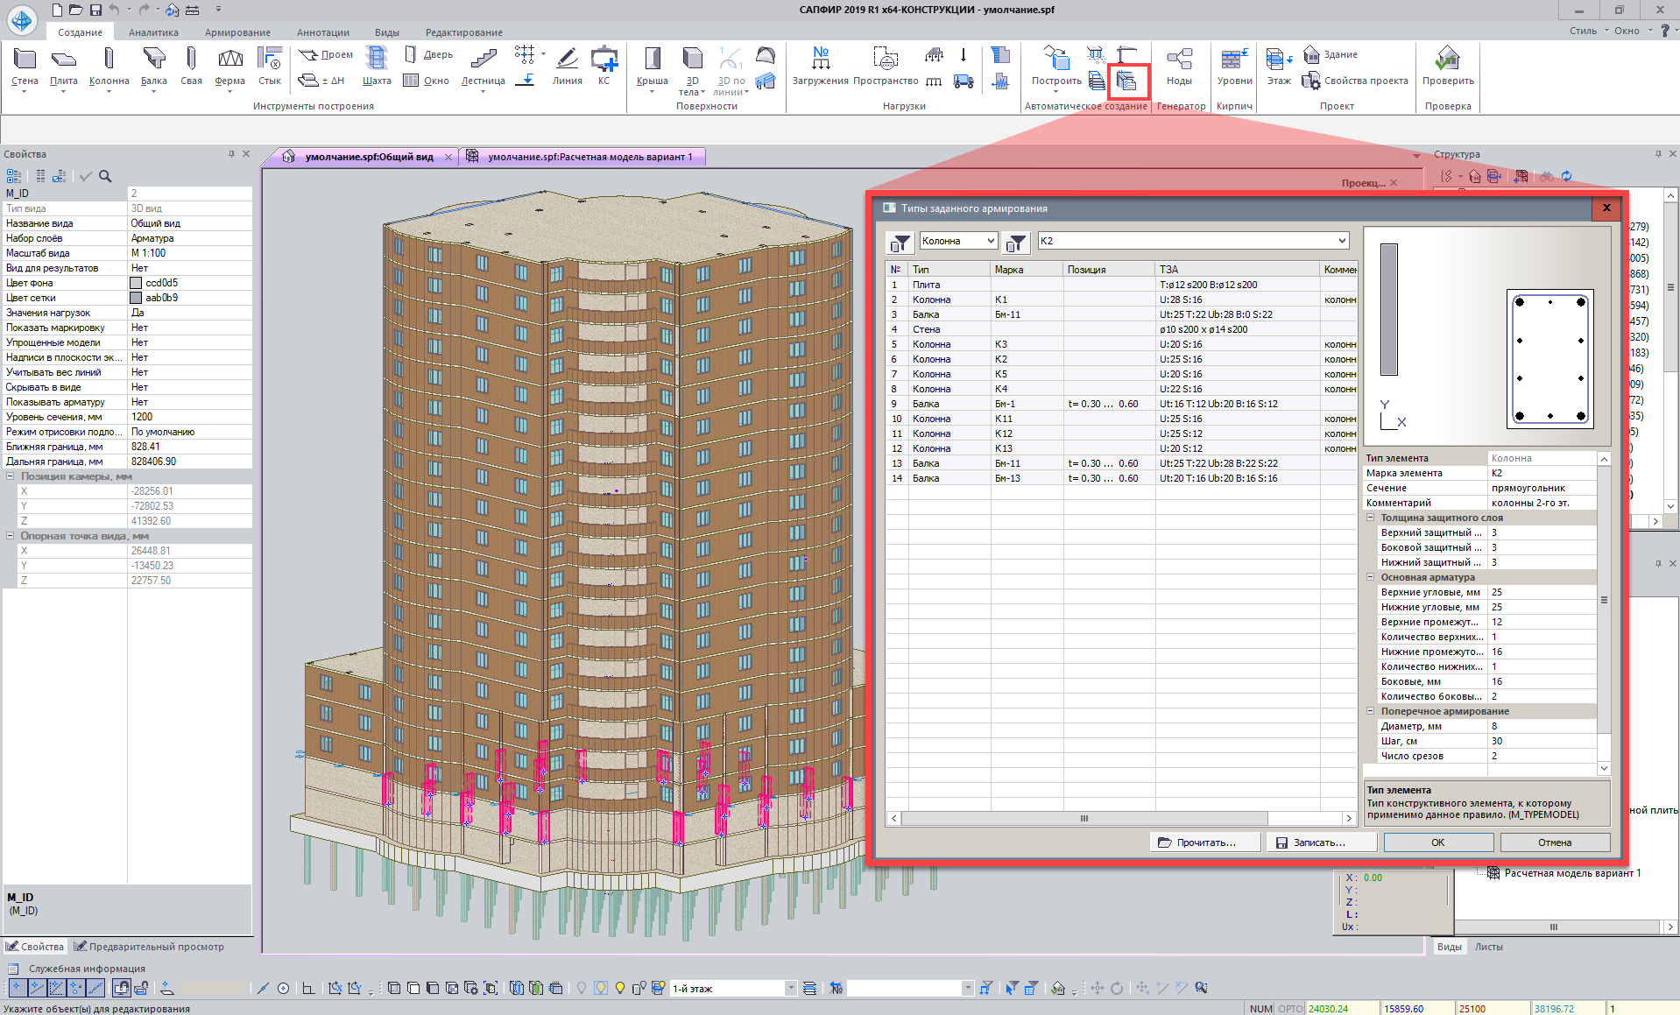Viewport: 1680px width, 1015px height.
Task: Click the Цвет фона color swatch
Action: pyautogui.click(x=136, y=283)
